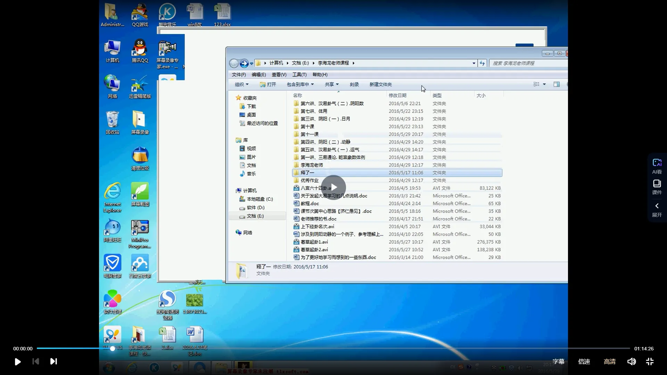Viewport: 667px width, 375px height.
Task: Sort by the 名称 column header
Action: point(297,95)
